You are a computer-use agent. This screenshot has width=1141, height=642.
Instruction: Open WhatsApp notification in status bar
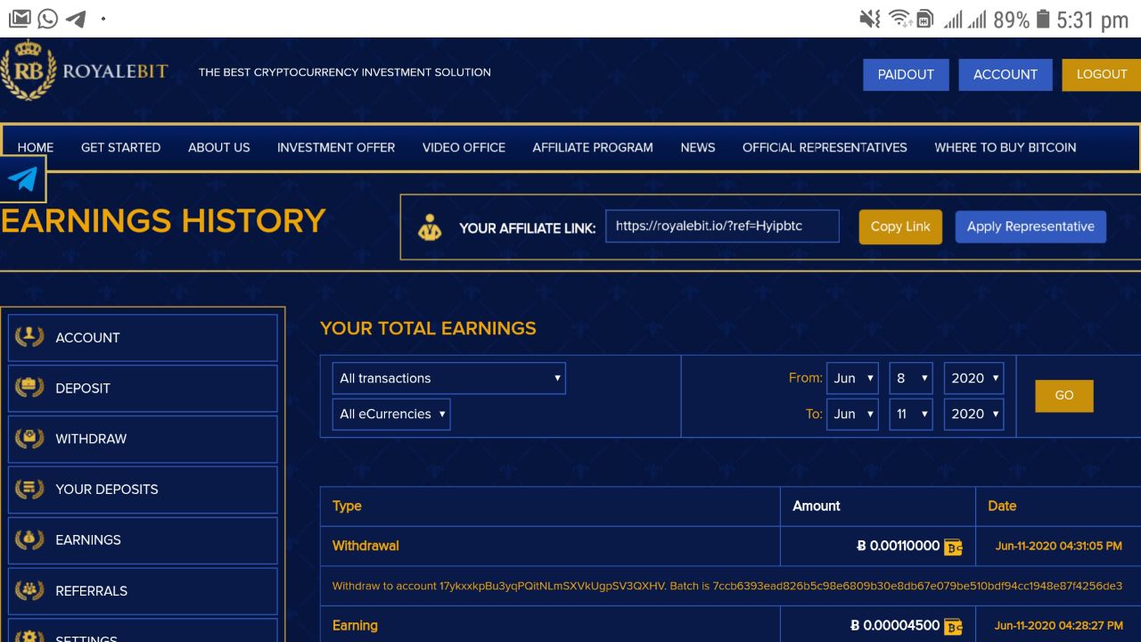[x=48, y=18]
